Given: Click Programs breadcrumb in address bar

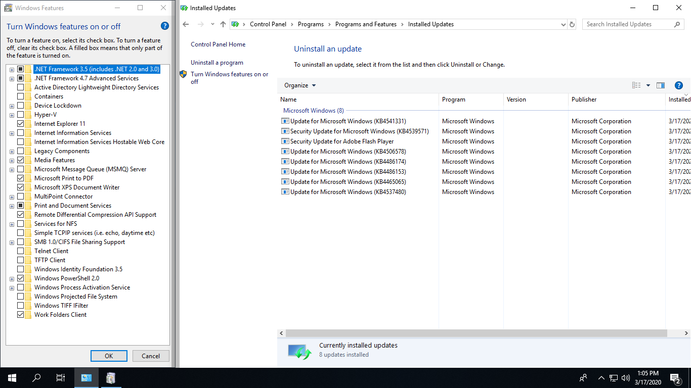Looking at the screenshot, I should [311, 24].
